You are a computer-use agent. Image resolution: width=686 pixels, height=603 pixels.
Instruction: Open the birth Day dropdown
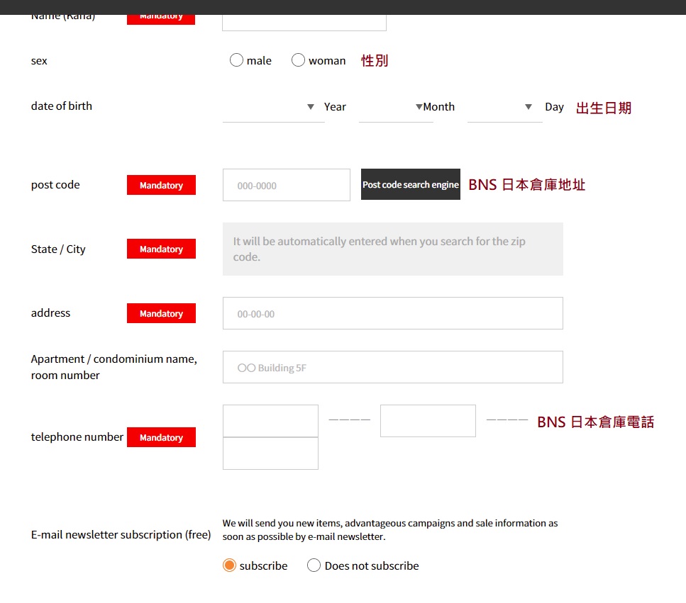[x=504, y=107]
